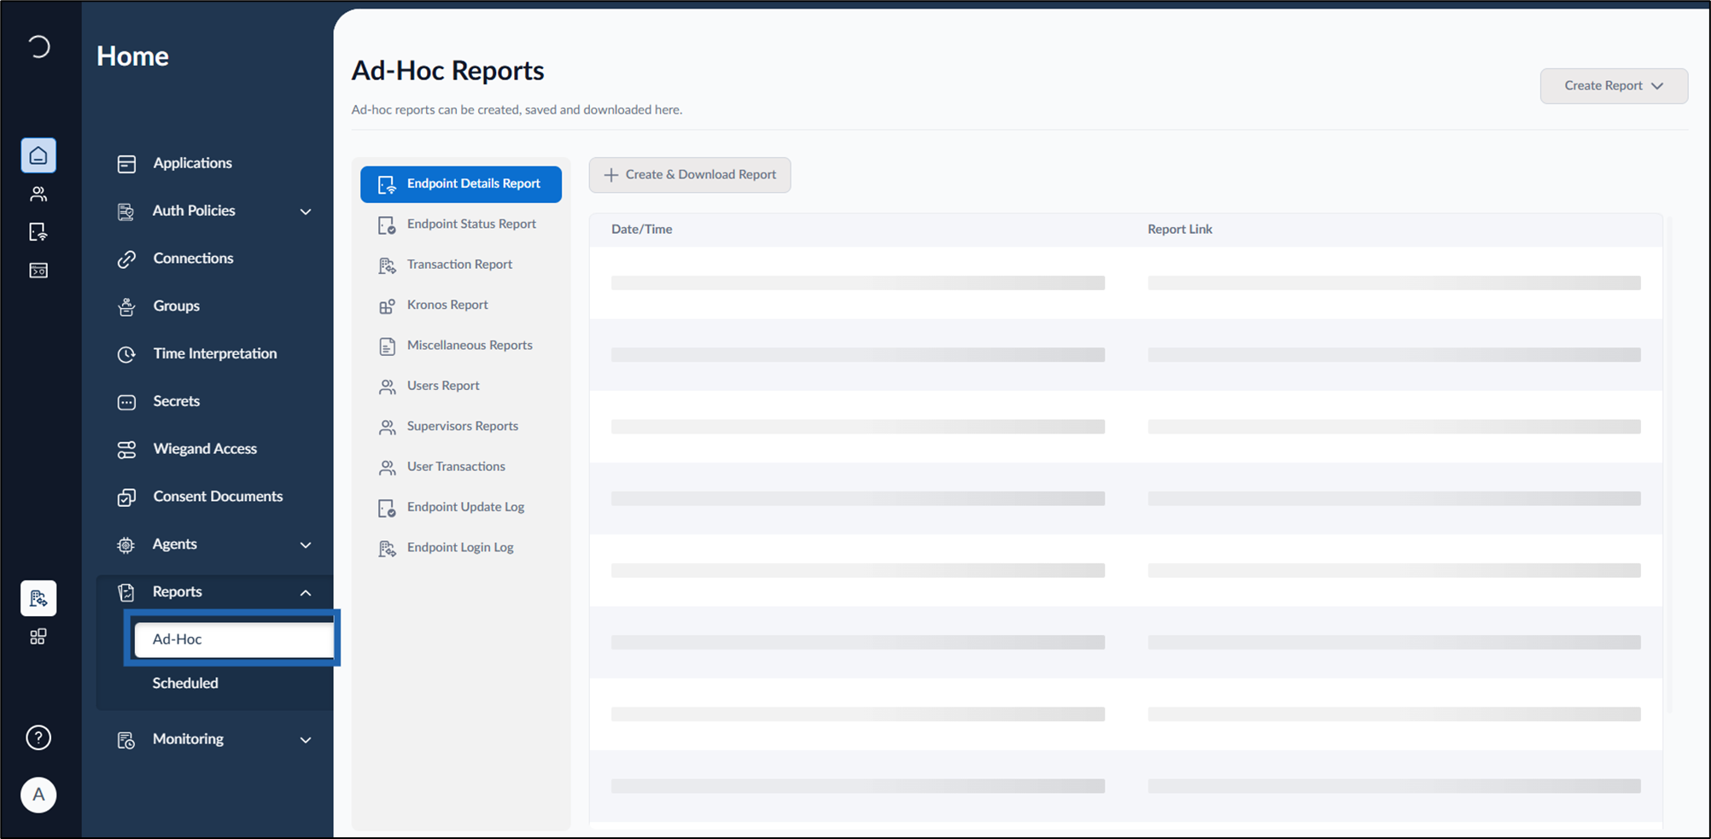
Task: Click the Wiegand Access icon
Action: (x=126, y=450)
